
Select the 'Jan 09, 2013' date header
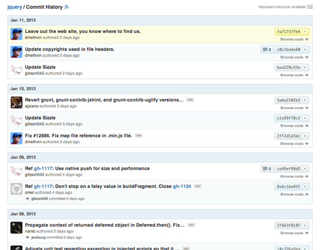(160, 157)
